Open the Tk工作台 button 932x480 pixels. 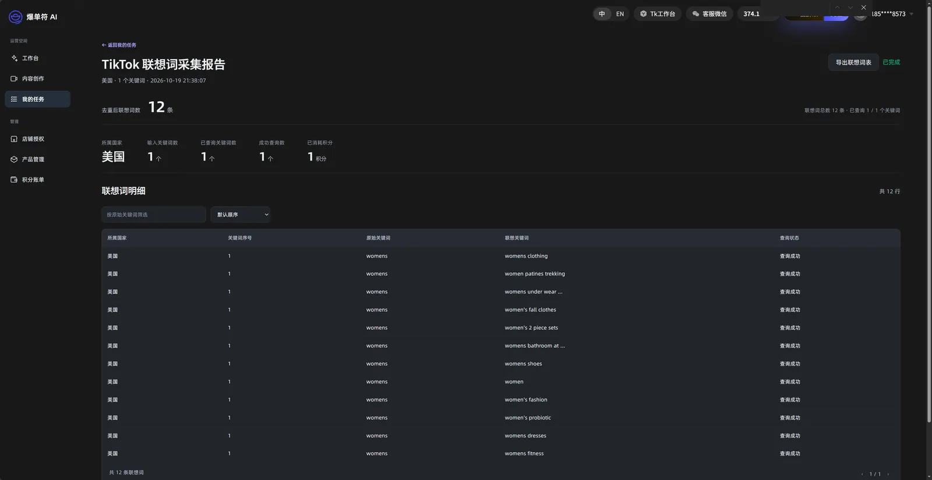[x=658, y=14]
